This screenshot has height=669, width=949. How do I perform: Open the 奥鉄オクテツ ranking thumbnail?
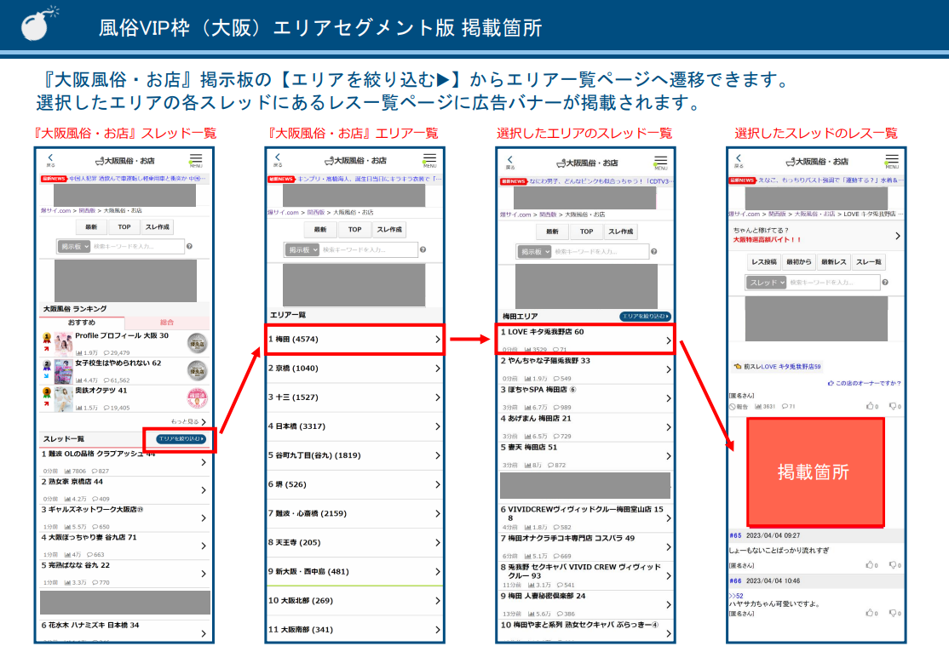click(63, 399)
